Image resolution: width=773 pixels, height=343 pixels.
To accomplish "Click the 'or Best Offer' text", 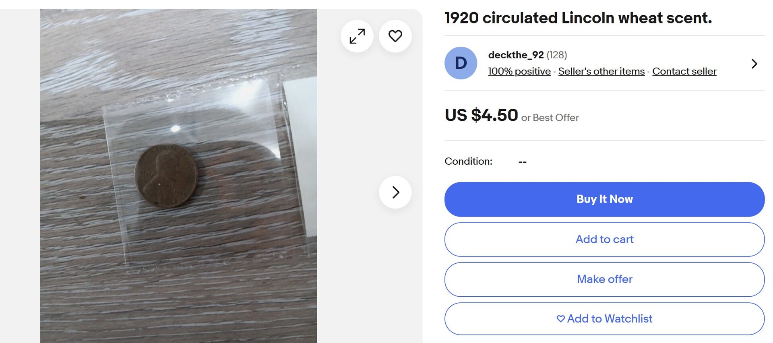I will pyautogui.click(x=550, y=118).
